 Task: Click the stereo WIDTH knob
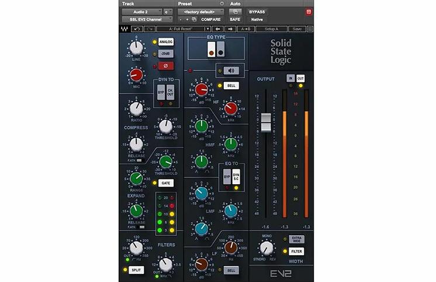click(x=267, y=248)
